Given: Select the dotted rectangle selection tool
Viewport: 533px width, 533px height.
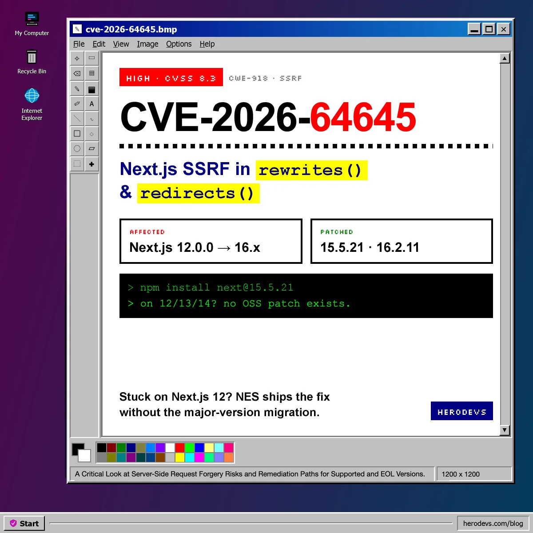Looking at the screenshot, I should (x=77, y=164).
